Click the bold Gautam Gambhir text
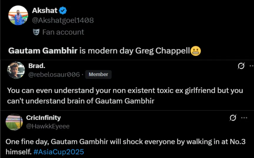 click(x=43, y=51)
